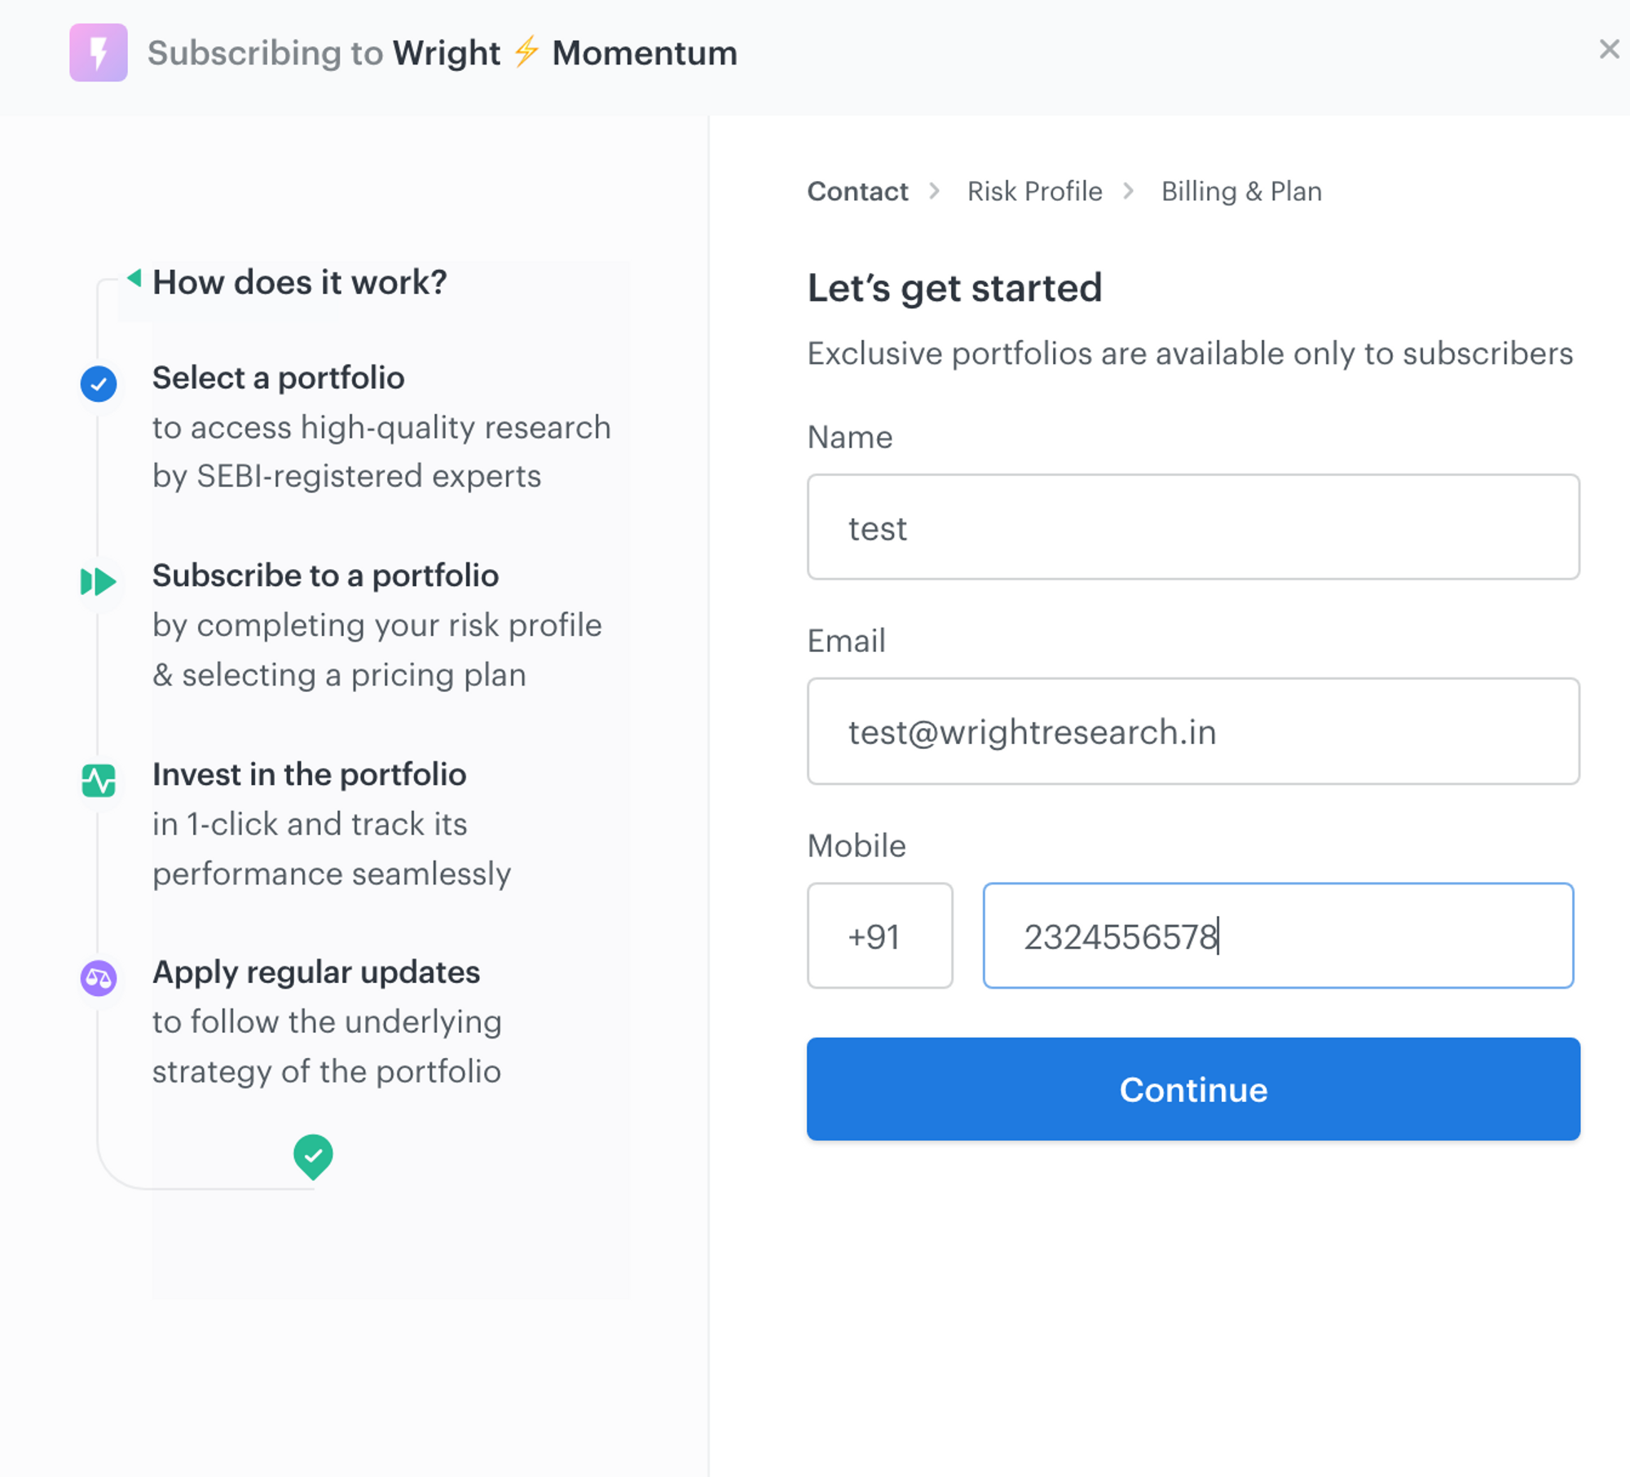Click the 'Subscribing to Wright Momentum' title text
The width and height of the screenshot is (1630, 1477).
point(443,53)
